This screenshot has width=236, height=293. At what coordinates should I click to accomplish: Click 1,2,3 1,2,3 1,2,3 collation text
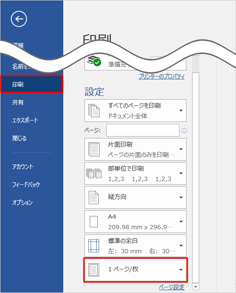coord(140,179)
